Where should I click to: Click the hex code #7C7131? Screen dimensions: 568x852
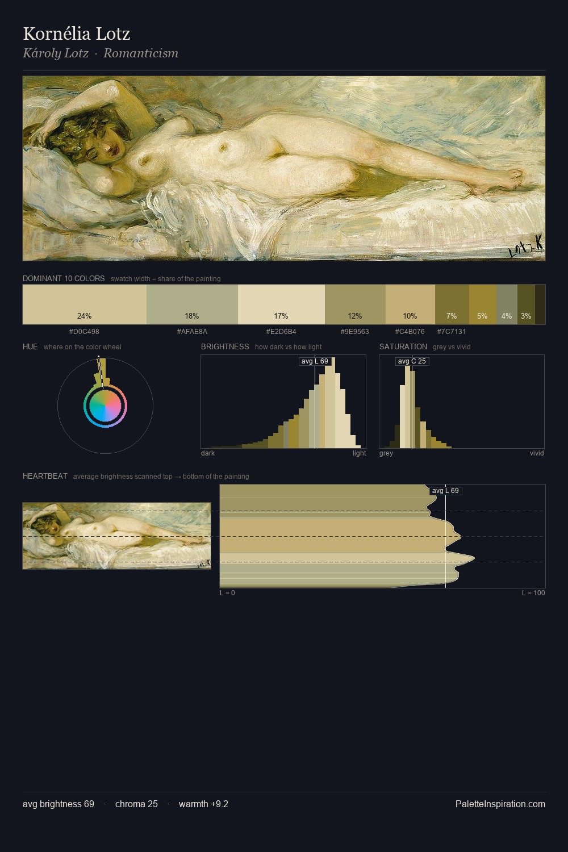tap(452, 332)
